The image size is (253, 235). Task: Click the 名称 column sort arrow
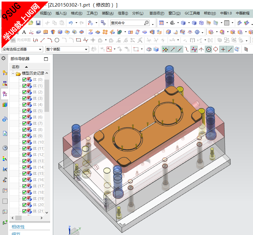pyautogui.click(x=27, y=67)
